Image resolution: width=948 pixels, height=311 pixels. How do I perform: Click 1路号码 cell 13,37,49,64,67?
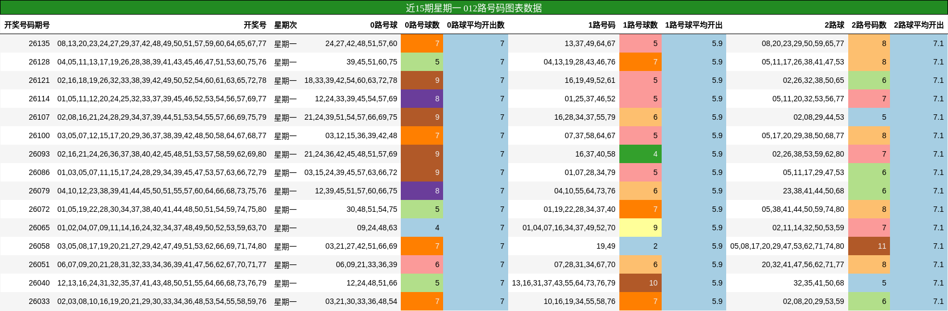[x=590, y=43]
